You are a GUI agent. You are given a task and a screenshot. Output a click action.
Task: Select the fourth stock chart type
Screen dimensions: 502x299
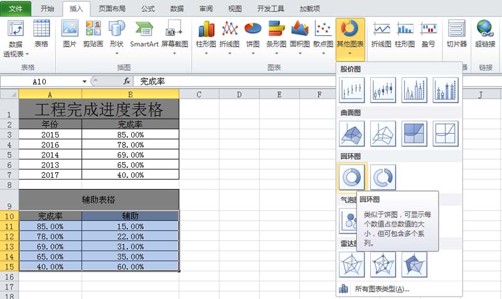[x=446, y=90]
